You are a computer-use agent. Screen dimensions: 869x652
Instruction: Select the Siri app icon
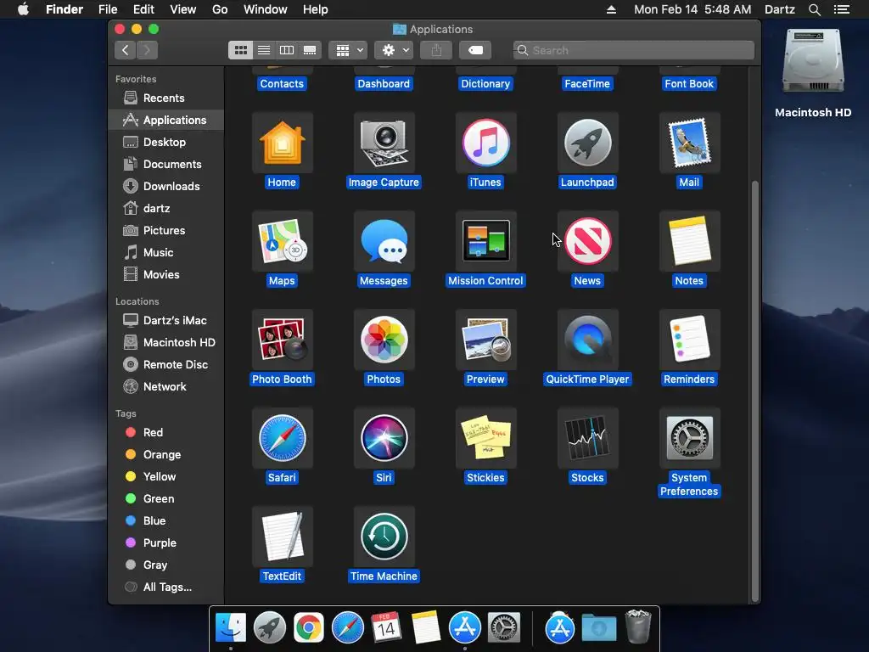tap(384, 438)
